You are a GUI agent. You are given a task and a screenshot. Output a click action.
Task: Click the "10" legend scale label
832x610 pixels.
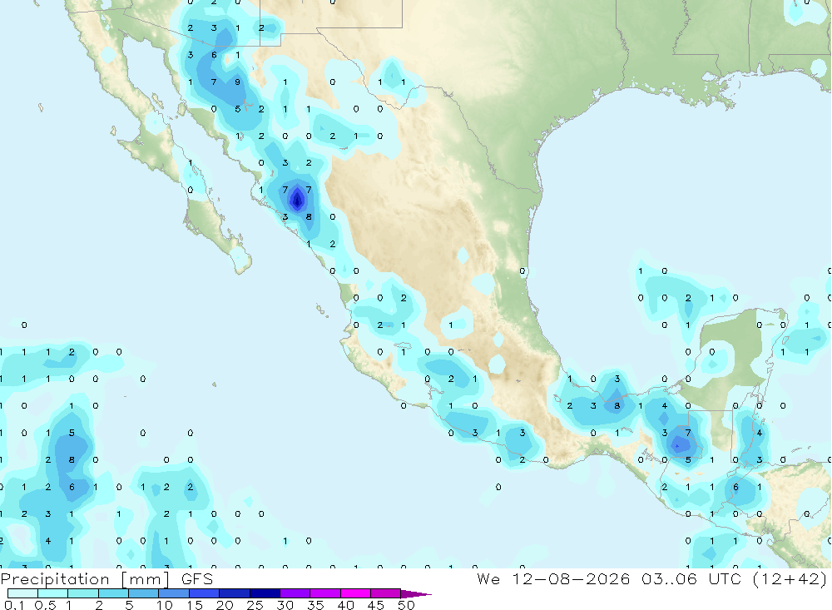tap(165, 605)
